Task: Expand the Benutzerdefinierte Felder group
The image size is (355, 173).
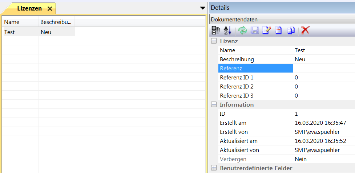Action: (214, 168)
